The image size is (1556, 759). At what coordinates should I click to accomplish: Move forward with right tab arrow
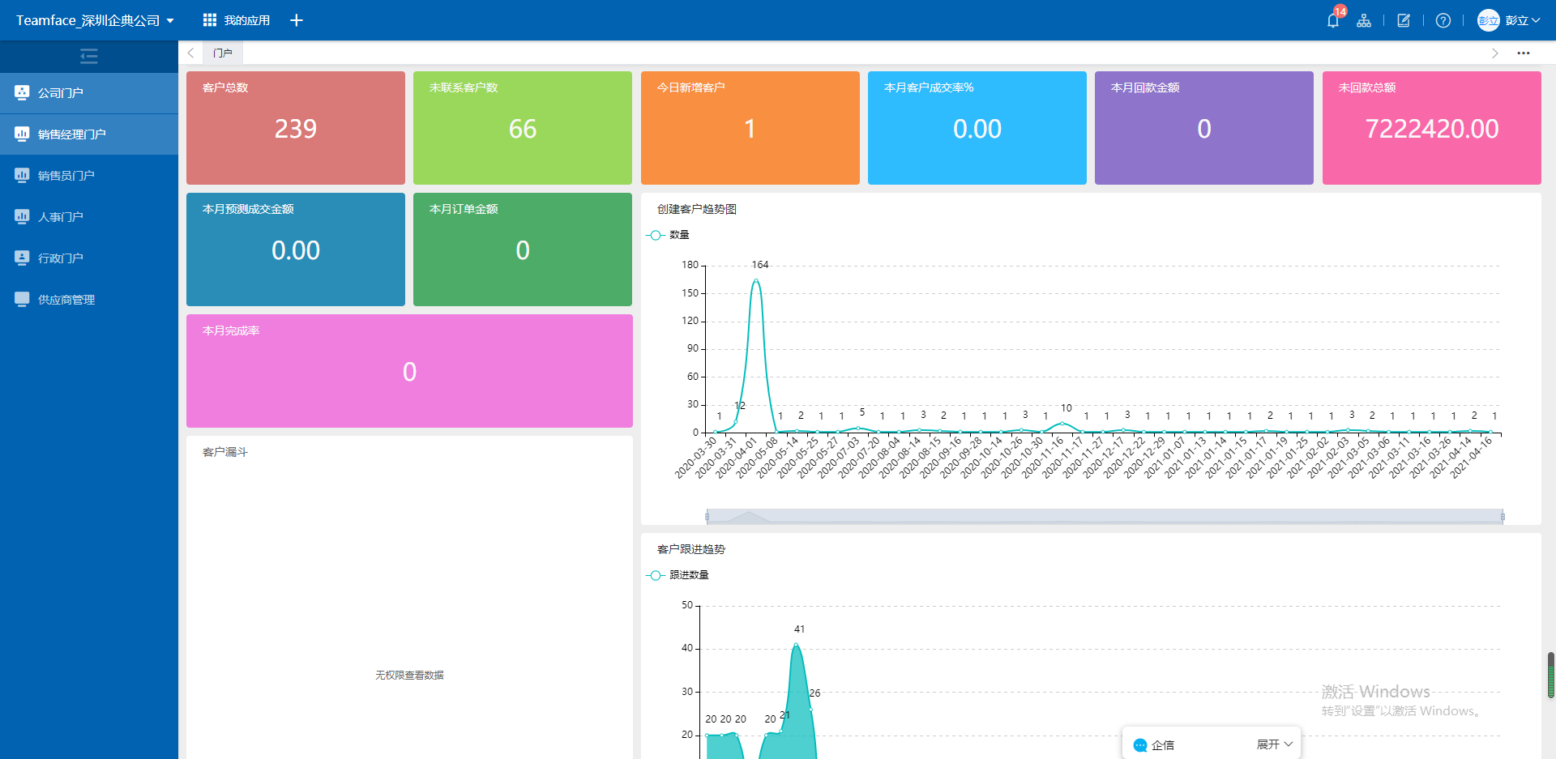1494,53
